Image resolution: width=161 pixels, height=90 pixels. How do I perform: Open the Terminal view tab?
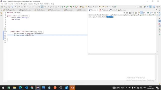pyautogui.click(x=113, y=10)
